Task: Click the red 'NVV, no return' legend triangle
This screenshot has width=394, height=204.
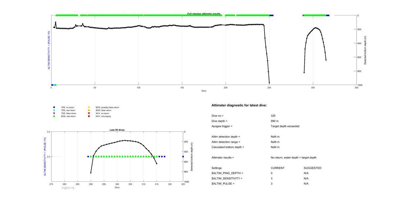Action: 89,113
